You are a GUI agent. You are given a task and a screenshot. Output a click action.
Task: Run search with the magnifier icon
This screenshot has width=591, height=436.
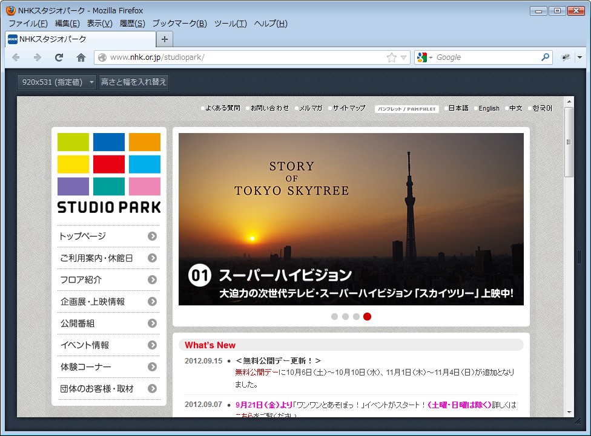pyautogui.click(x=545, y=57)
